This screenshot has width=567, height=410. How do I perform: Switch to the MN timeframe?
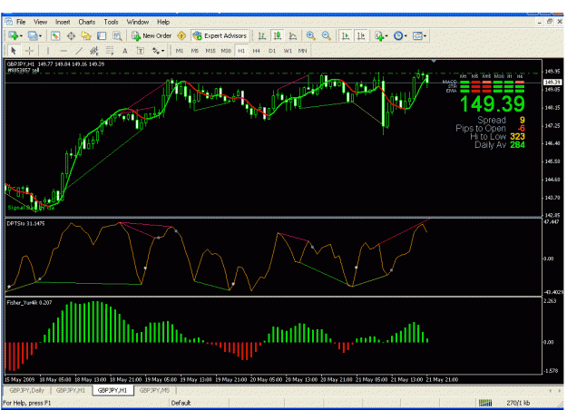point(303,51)
